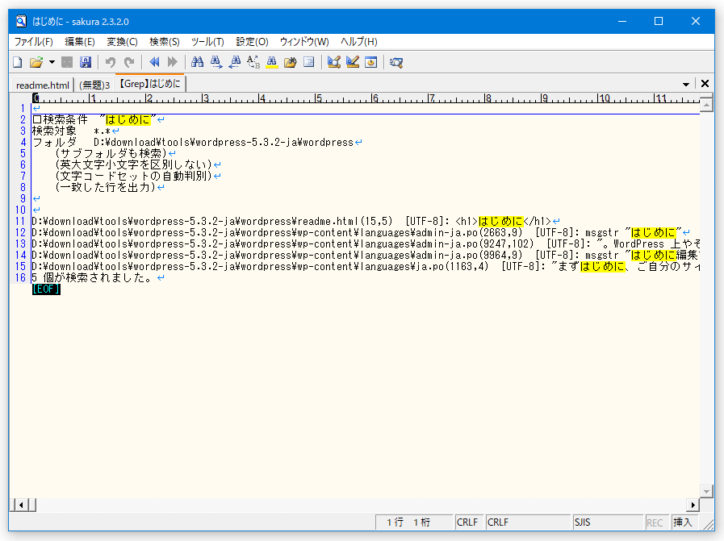Screen dimensions: 724x541
Task: Open the 変換(C) menu
Action: pyautogui.click(x=123, y=42)
